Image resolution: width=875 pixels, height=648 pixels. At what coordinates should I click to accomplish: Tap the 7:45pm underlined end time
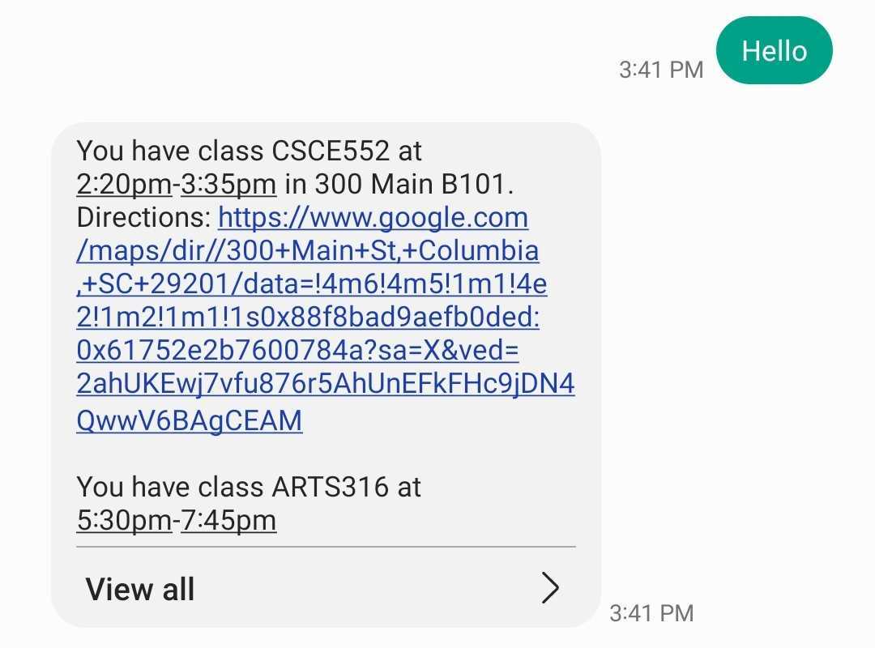coord(228,520)
